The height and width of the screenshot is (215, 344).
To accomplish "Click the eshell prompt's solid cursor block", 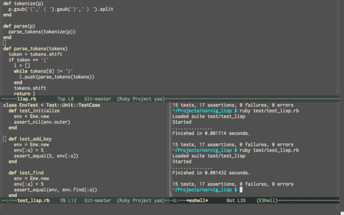I will 241,190.
